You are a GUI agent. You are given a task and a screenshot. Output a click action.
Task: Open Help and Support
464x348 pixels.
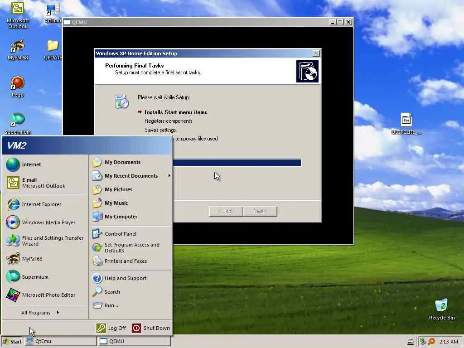pyautogui.click(x=131, y=278)
